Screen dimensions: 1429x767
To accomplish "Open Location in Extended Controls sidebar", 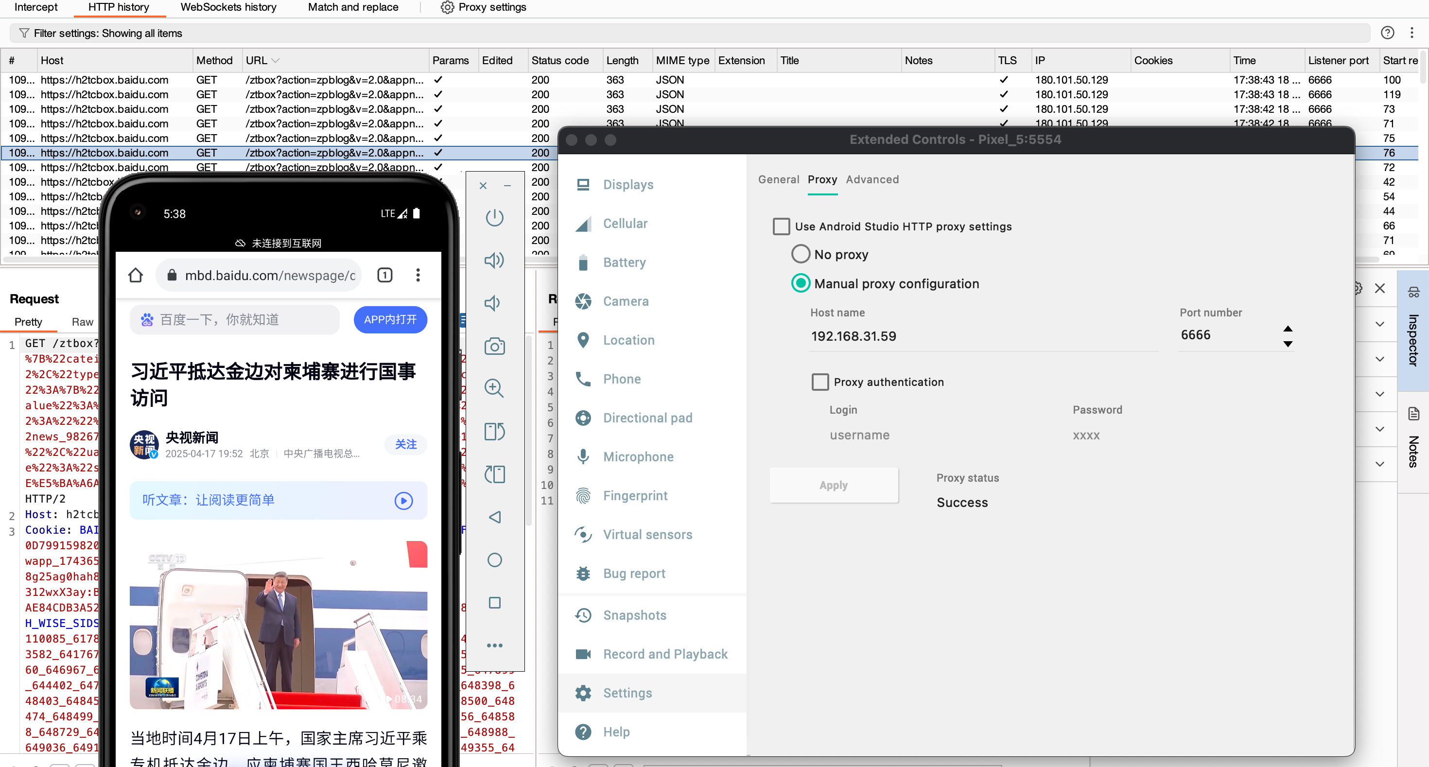I will [628, 341].
